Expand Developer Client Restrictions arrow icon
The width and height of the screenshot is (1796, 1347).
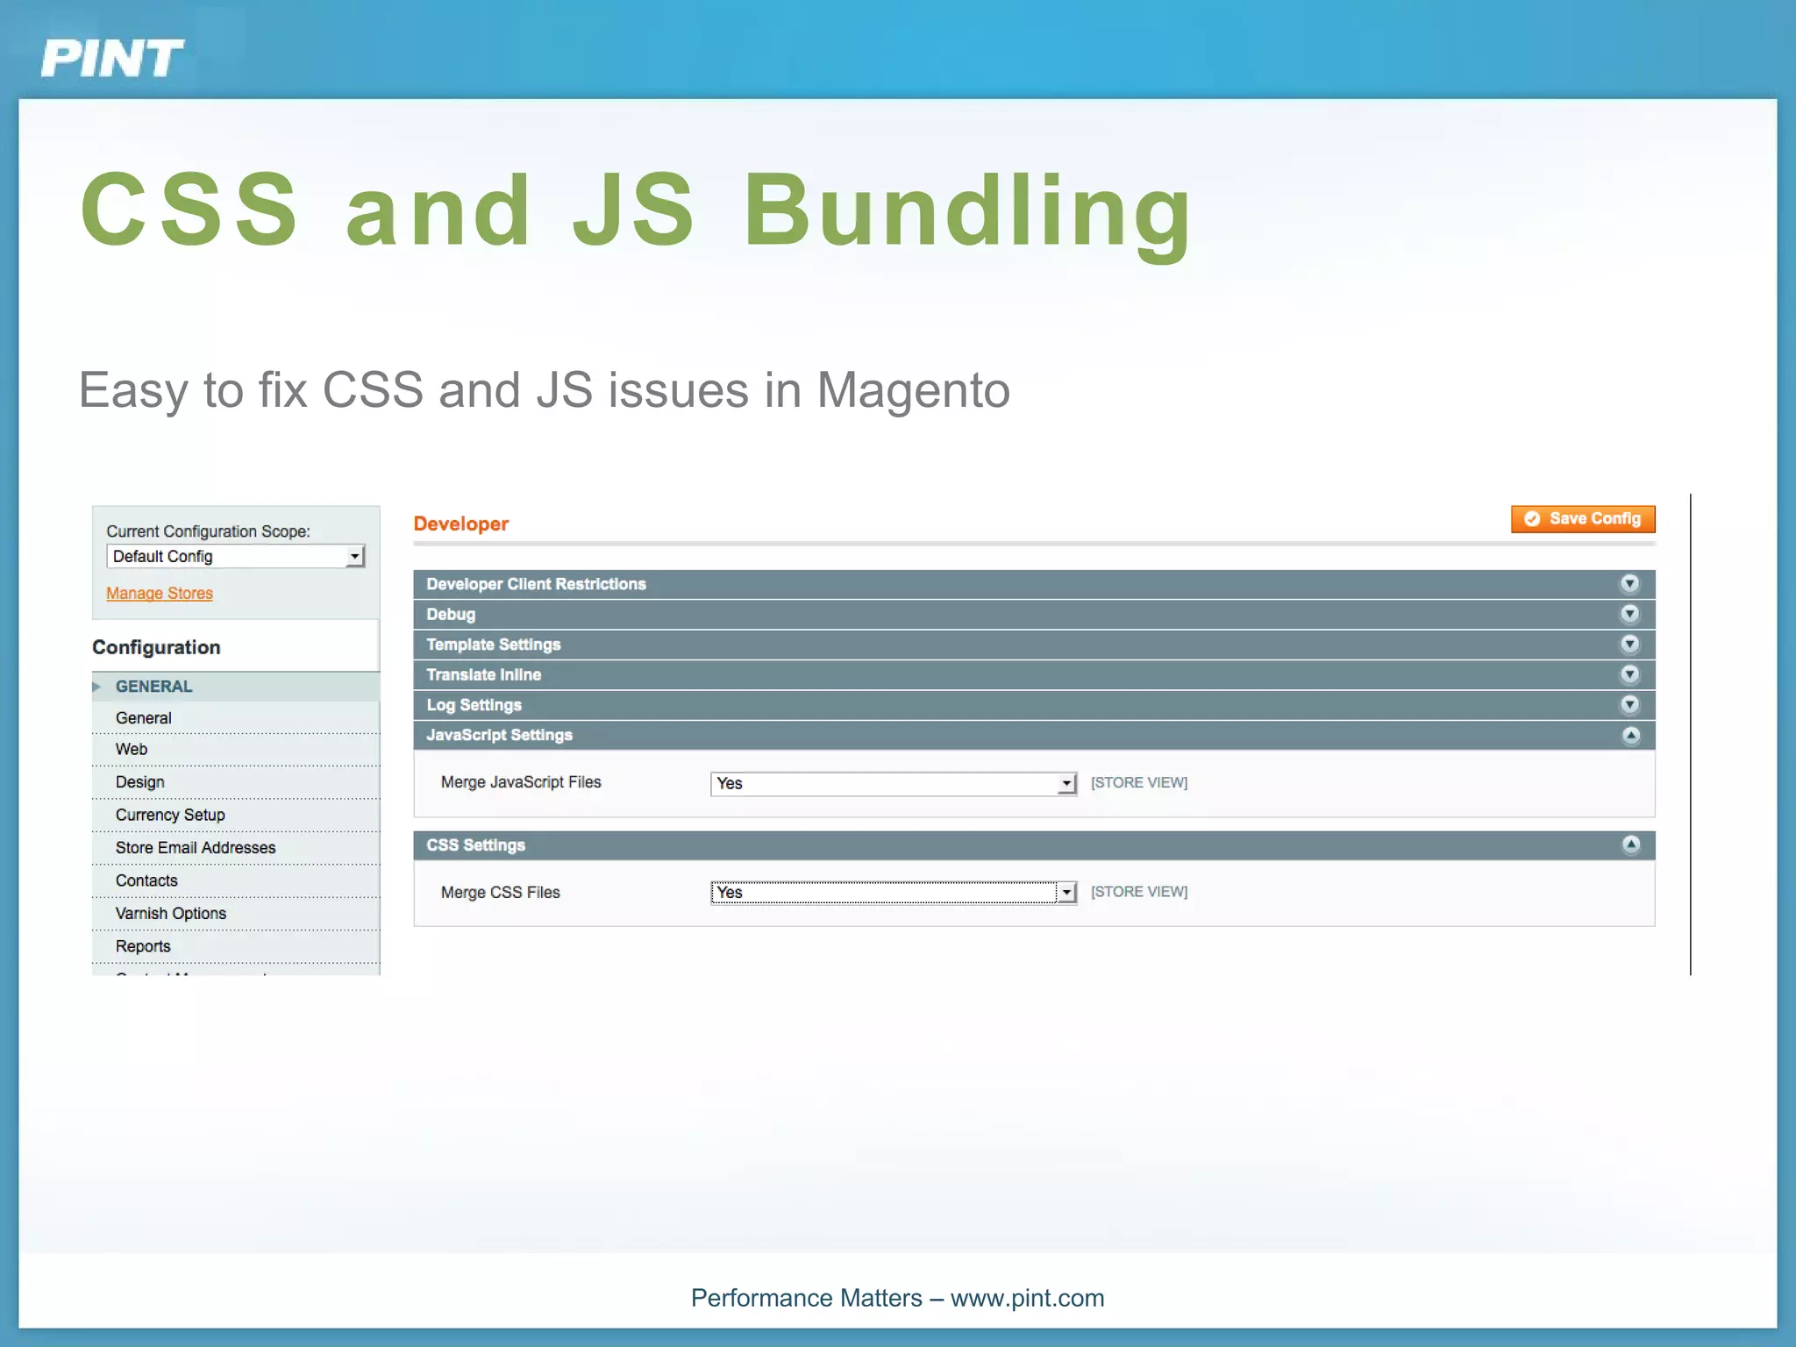pyautogui.click(x=1629, y=583)
